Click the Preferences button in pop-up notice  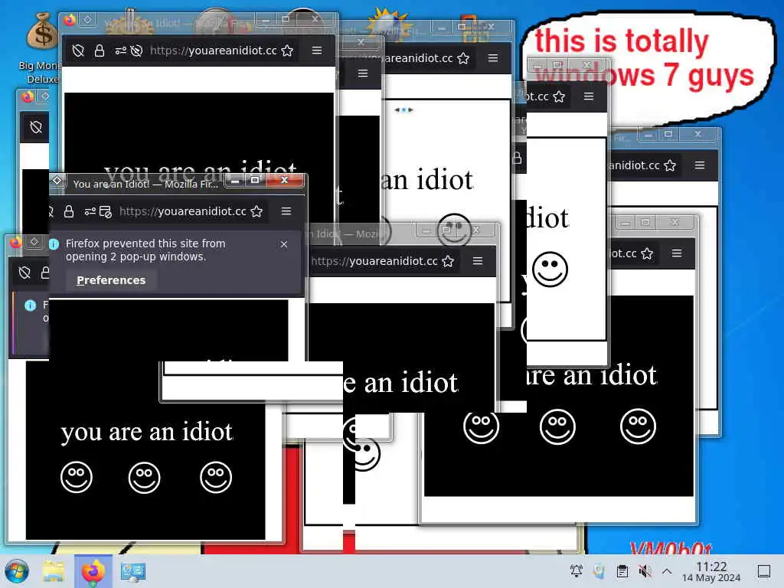pos(111,280)
